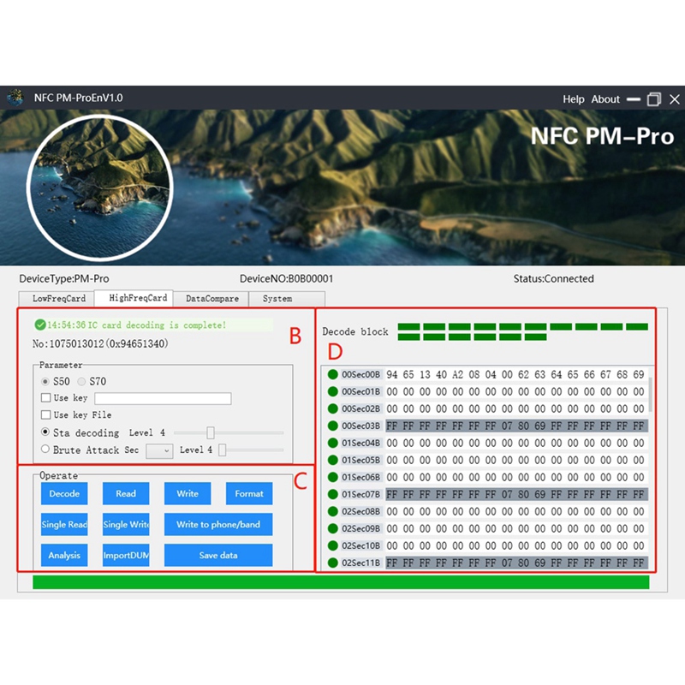Select the Sta decoding option
The height and width of the screenshot is (685, 685).
point(45,432)
